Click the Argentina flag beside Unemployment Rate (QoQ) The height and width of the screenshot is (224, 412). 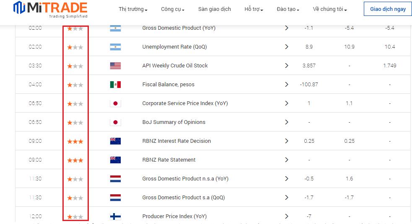tap(115, 47)
